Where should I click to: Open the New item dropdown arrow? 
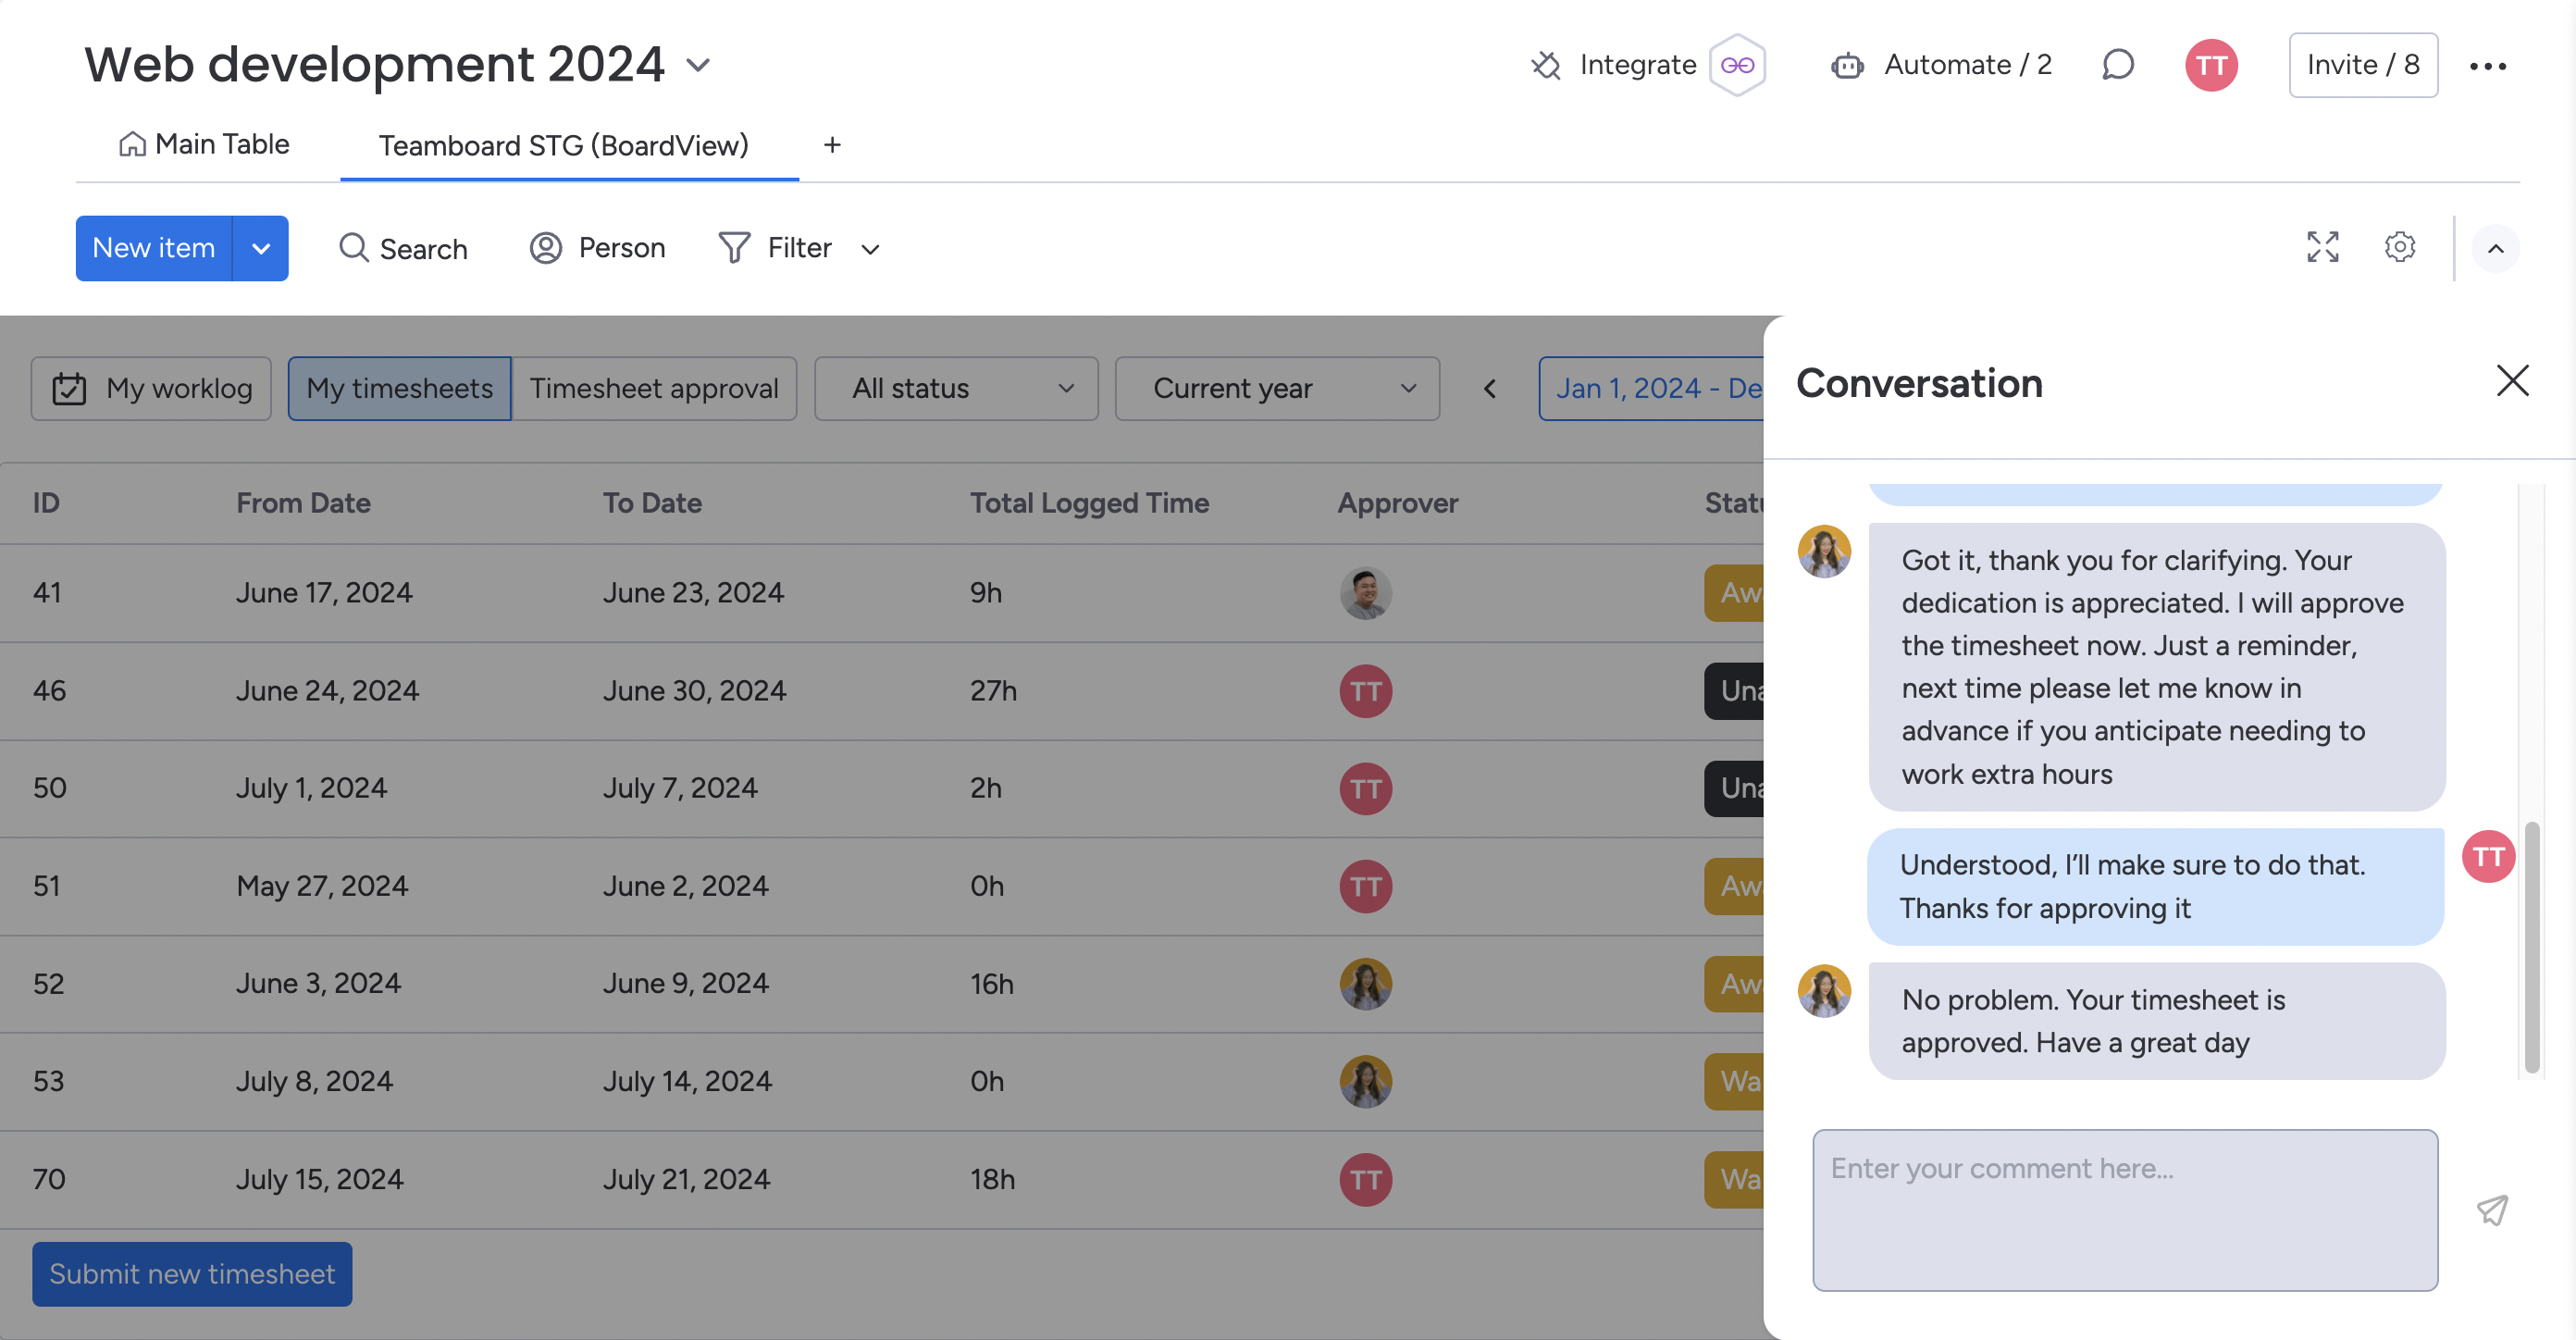pyautogui.click(x=261, y=249)
